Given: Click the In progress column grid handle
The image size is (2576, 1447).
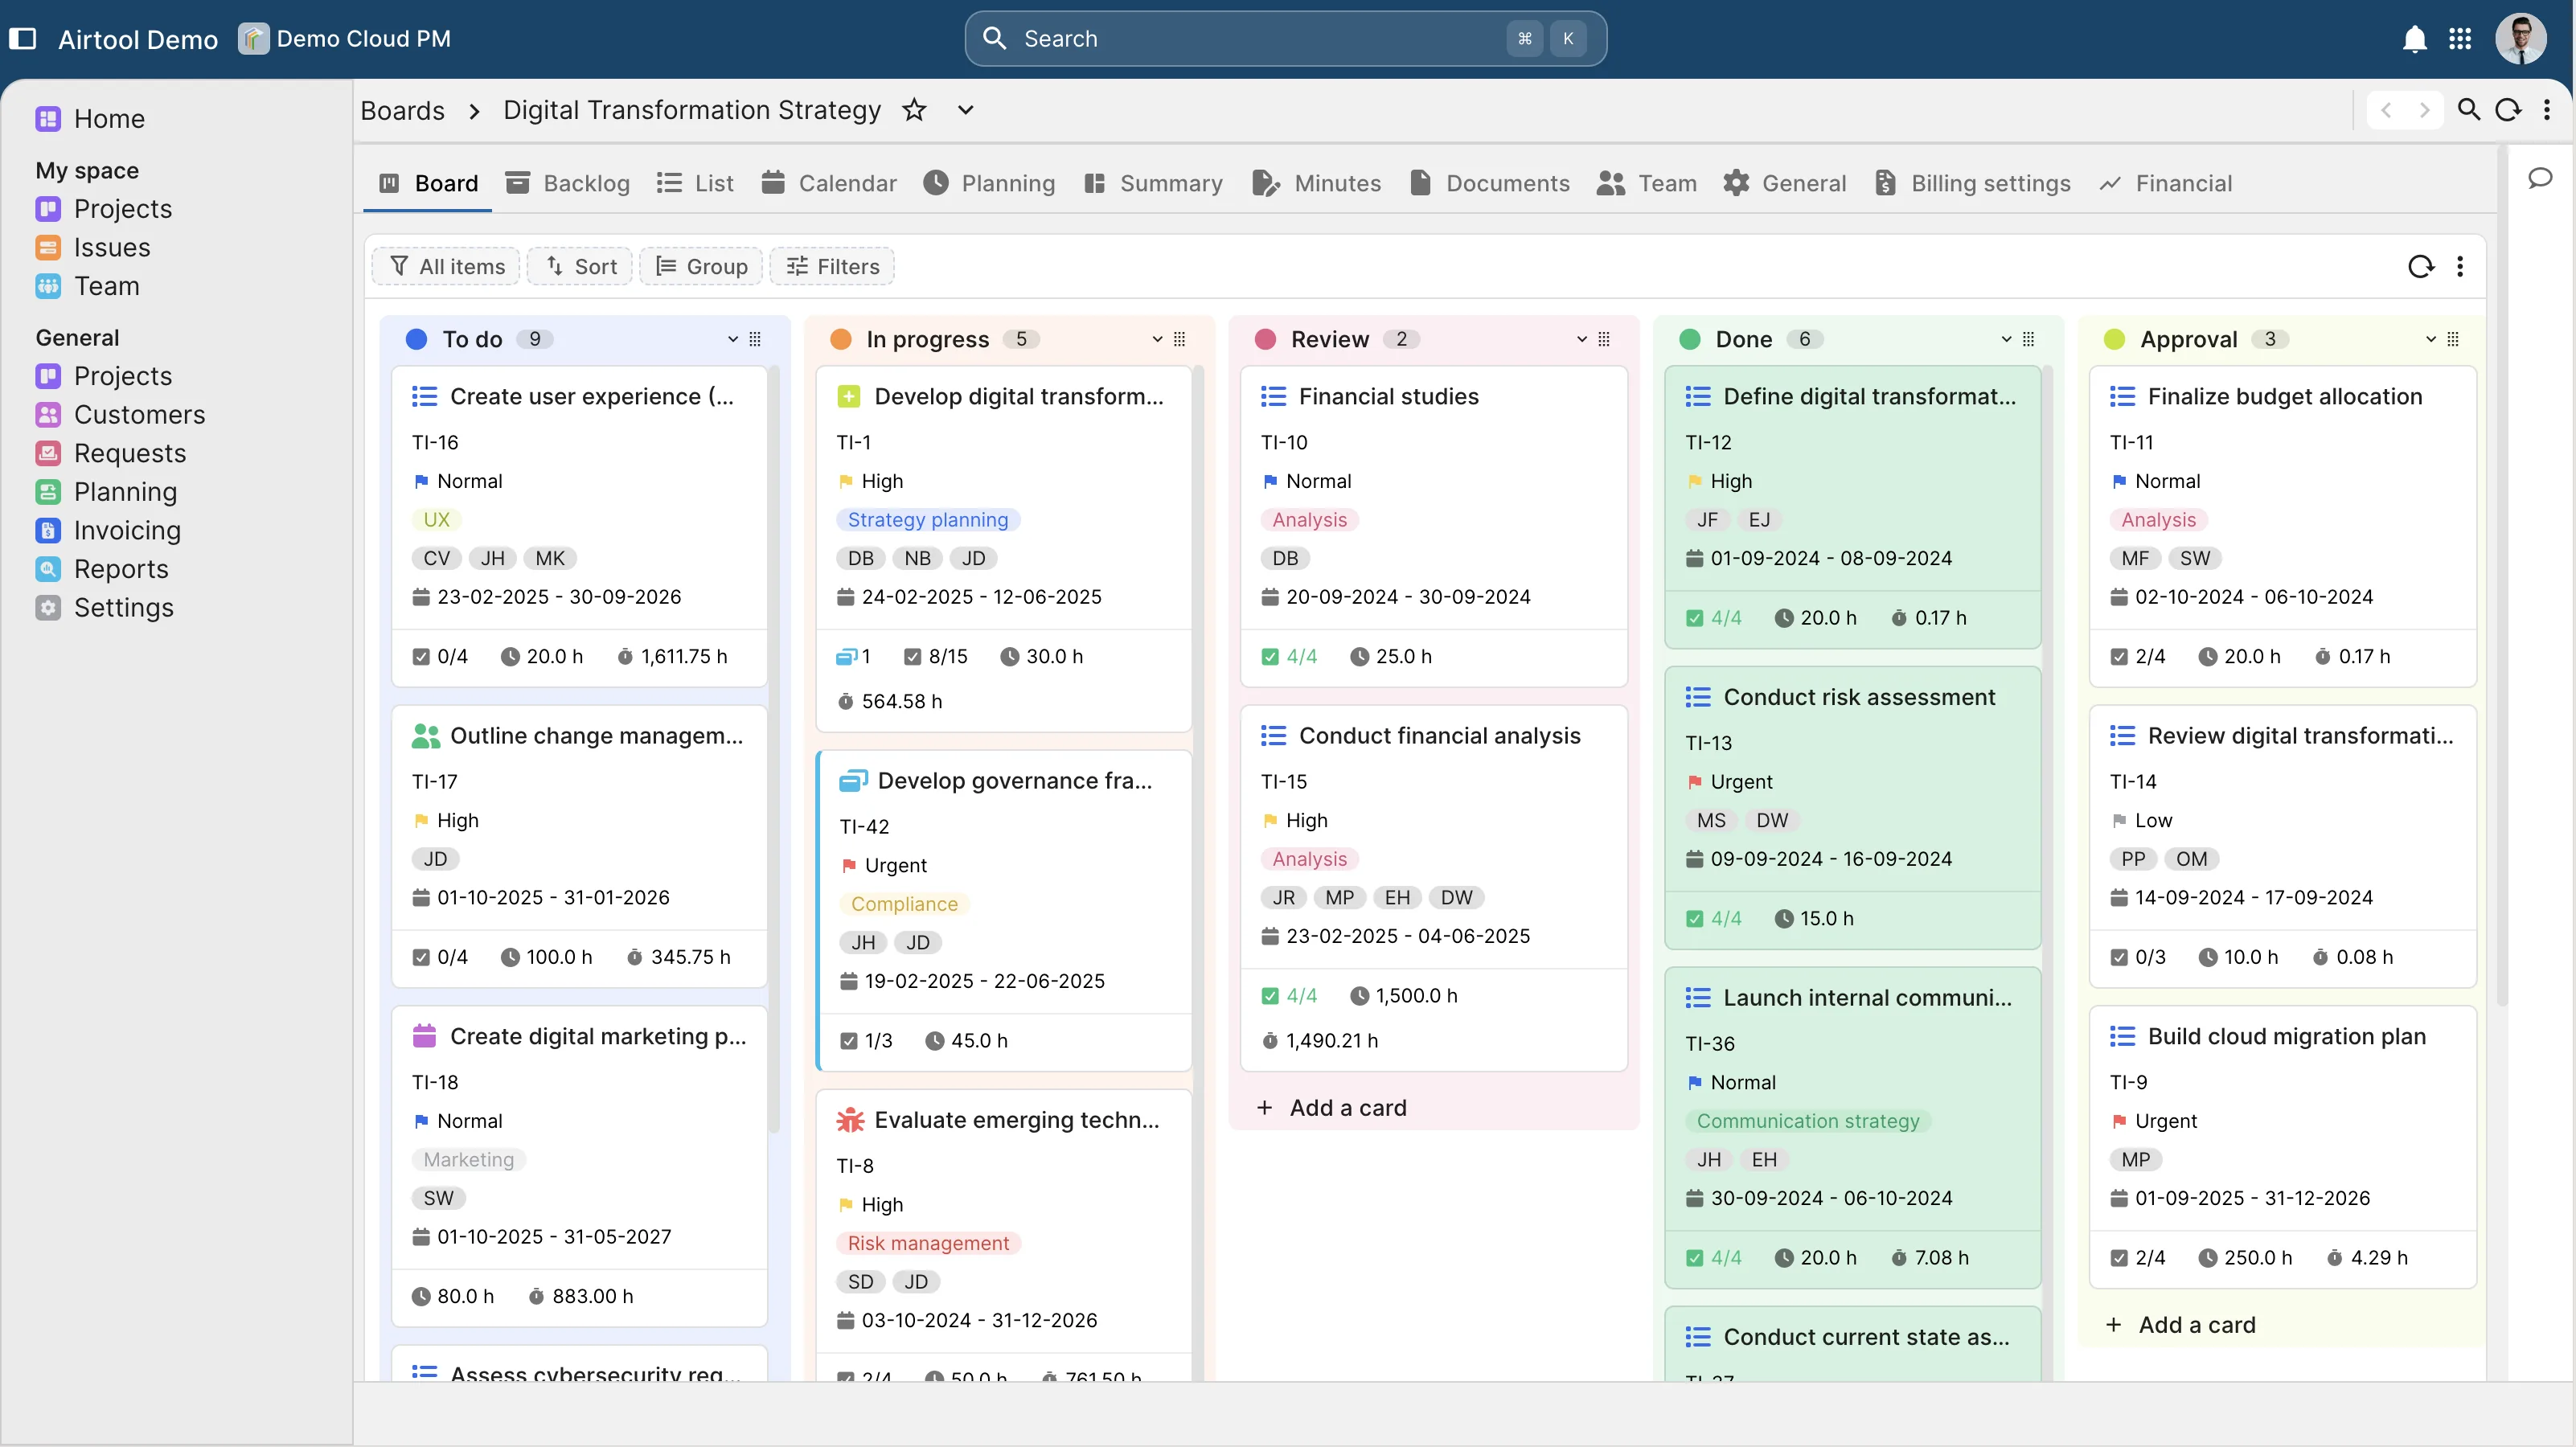Looking at the screenshot, I should (x=1180, y=339).
